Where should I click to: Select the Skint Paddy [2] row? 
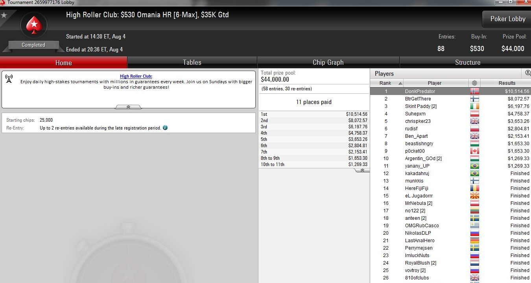coord(450,106)
